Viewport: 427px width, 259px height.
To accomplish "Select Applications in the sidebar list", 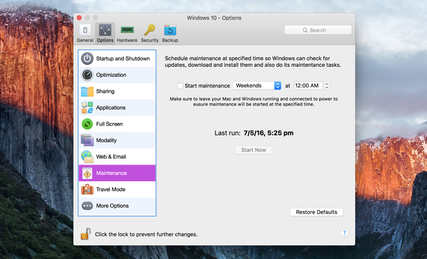I will 117,107.
